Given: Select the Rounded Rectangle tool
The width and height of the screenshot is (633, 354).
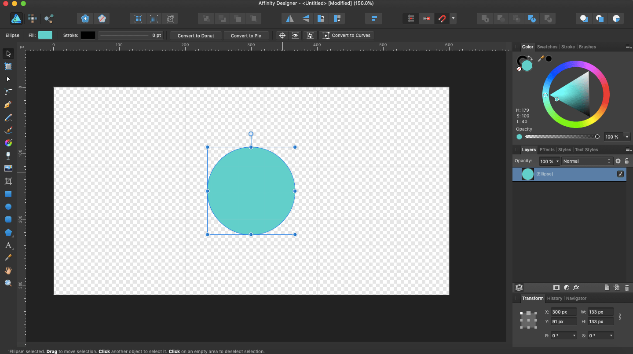Looking at the screenshot, I should (8, 219).
